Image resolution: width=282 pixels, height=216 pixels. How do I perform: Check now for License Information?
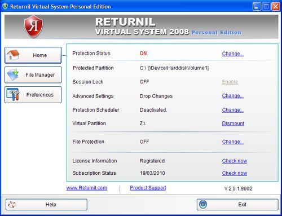[x=235, y=161]
